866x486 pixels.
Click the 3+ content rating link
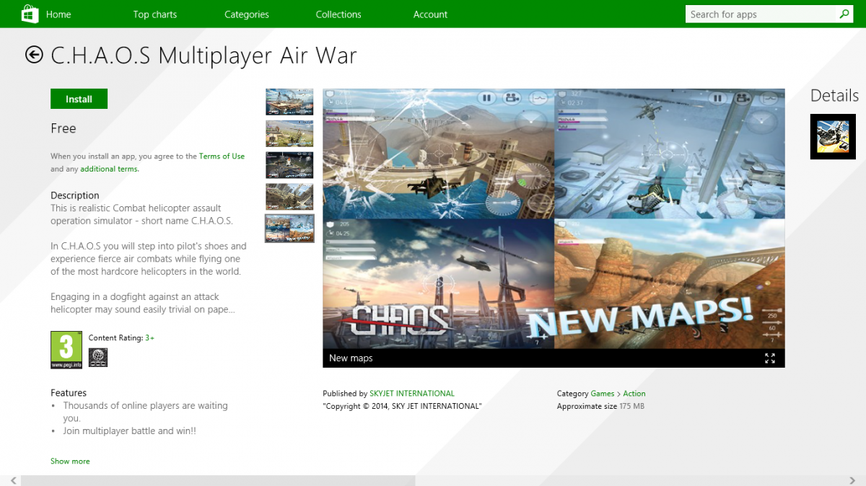click(150, 337)
